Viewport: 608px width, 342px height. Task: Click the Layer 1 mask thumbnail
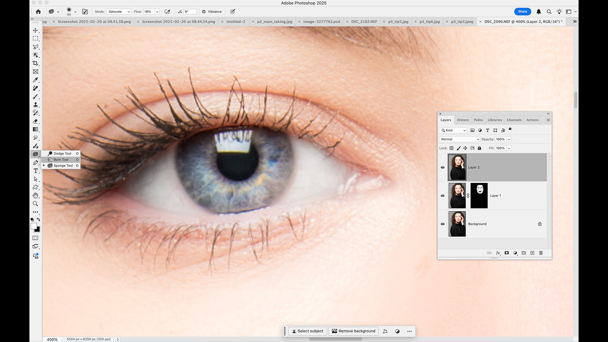pos(479,196)
